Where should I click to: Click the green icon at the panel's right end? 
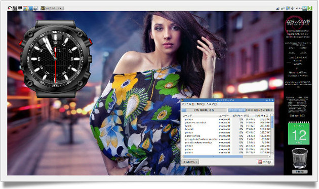point(310,8)
